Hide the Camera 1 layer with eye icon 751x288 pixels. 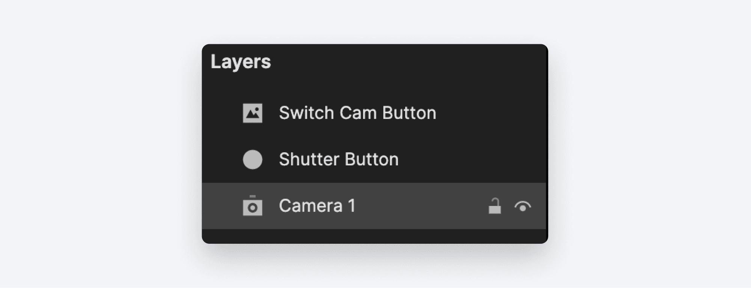coord(523,206)
